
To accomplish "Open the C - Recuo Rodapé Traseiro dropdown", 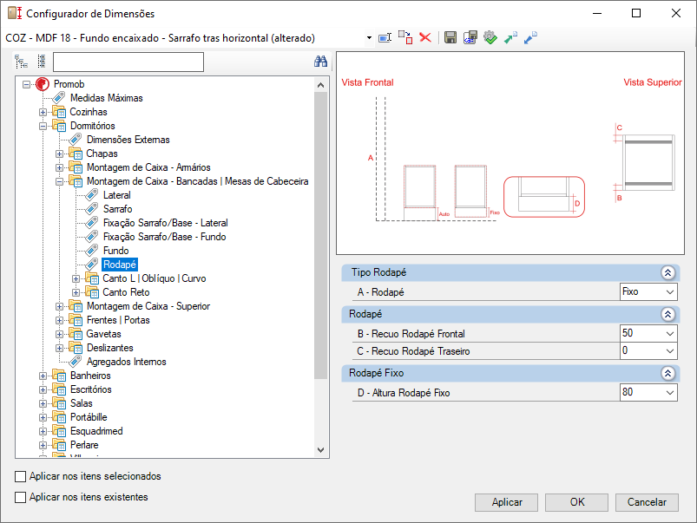I will coord(670,351).
